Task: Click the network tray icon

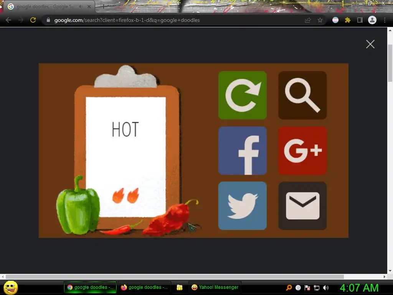Action: pyautogui.click(x=317, y=288)
